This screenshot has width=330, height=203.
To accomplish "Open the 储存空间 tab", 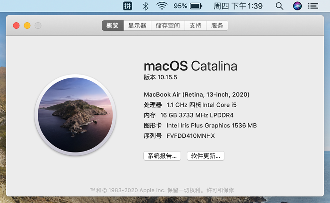I will [168, 25].
